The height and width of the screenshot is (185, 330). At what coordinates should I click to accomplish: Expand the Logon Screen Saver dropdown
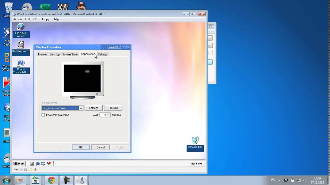click(81, 108)
